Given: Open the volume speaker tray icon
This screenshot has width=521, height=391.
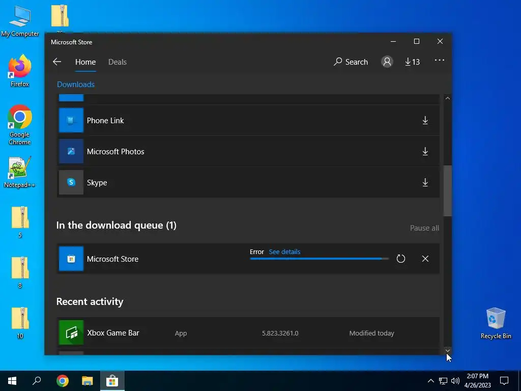Looking at the screenshot, I should coord(455,381).
